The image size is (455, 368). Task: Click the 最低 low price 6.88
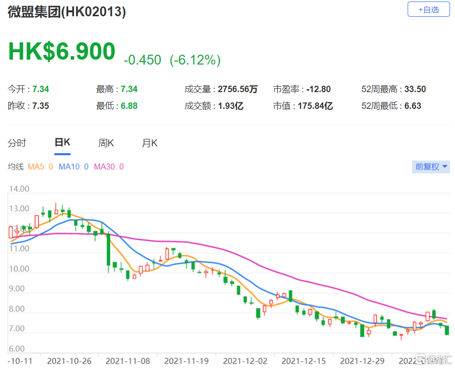pyautogui.click(x=129, y=106)
